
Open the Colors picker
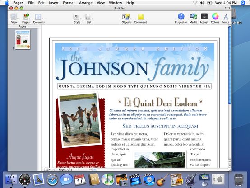[x=215, y=19]
